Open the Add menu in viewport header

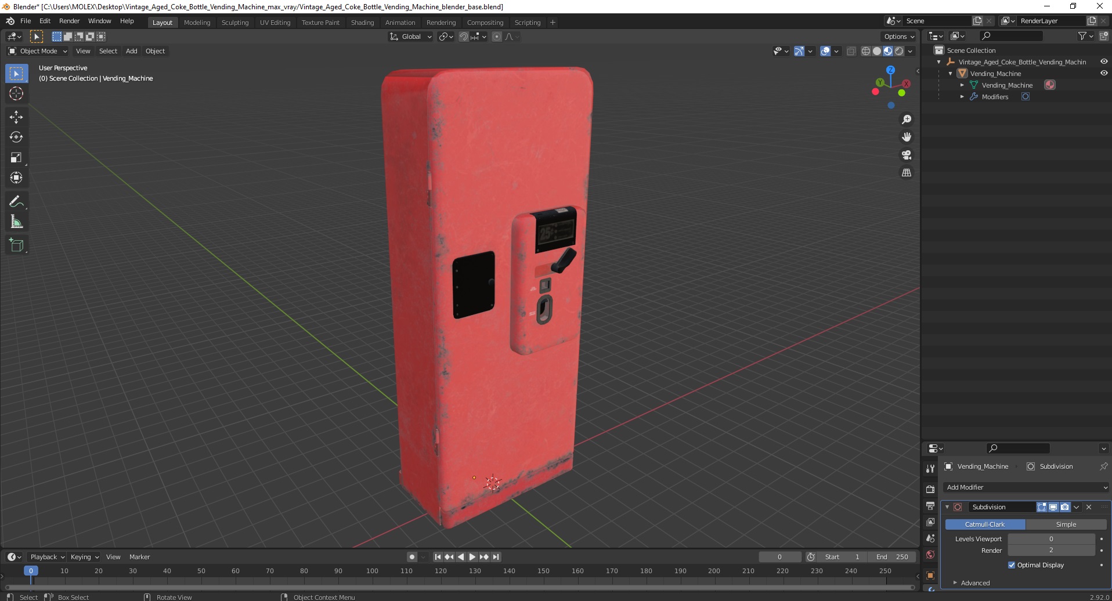point(132,51)
